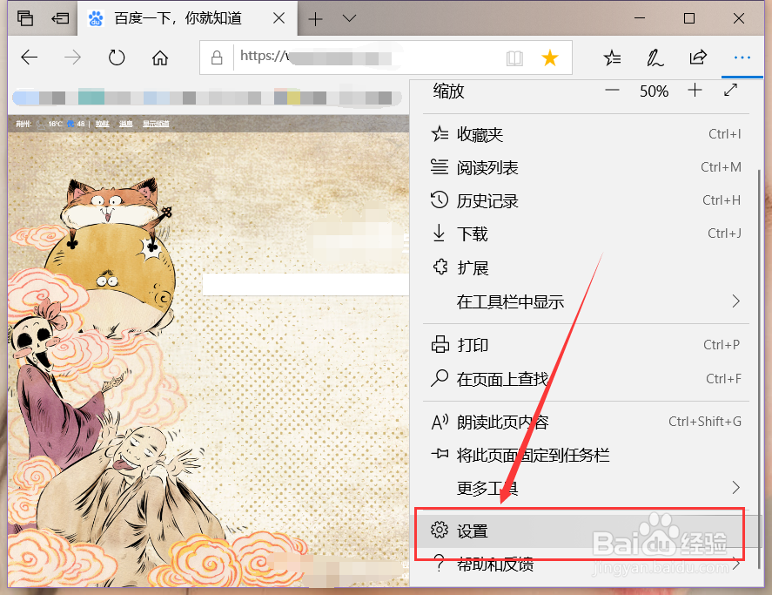Refresh the current page
This screenshot has width=772, height=595.
click(x=117, y=57)
